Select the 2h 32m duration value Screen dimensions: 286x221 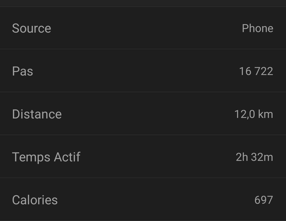tap(254, 157)
